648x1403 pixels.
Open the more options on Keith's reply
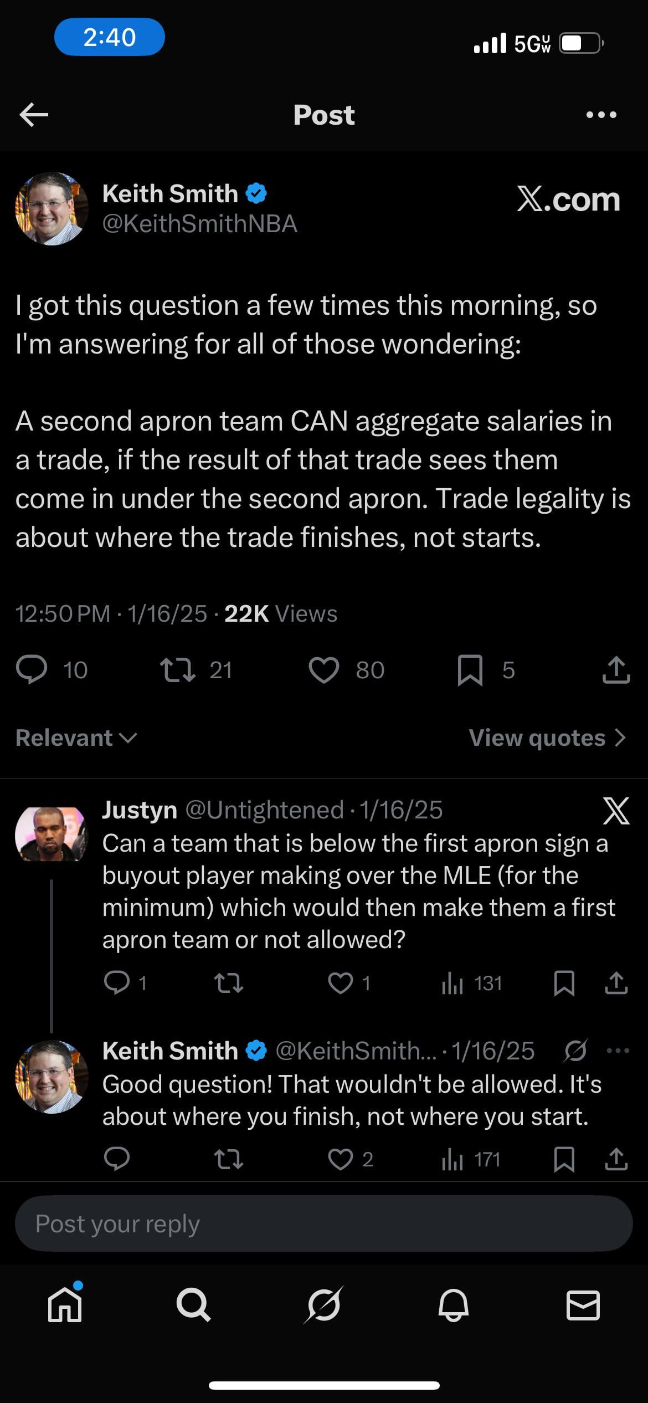(618, 1051)
